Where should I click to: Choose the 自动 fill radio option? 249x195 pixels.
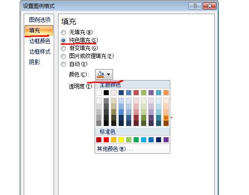coord(63,64)
